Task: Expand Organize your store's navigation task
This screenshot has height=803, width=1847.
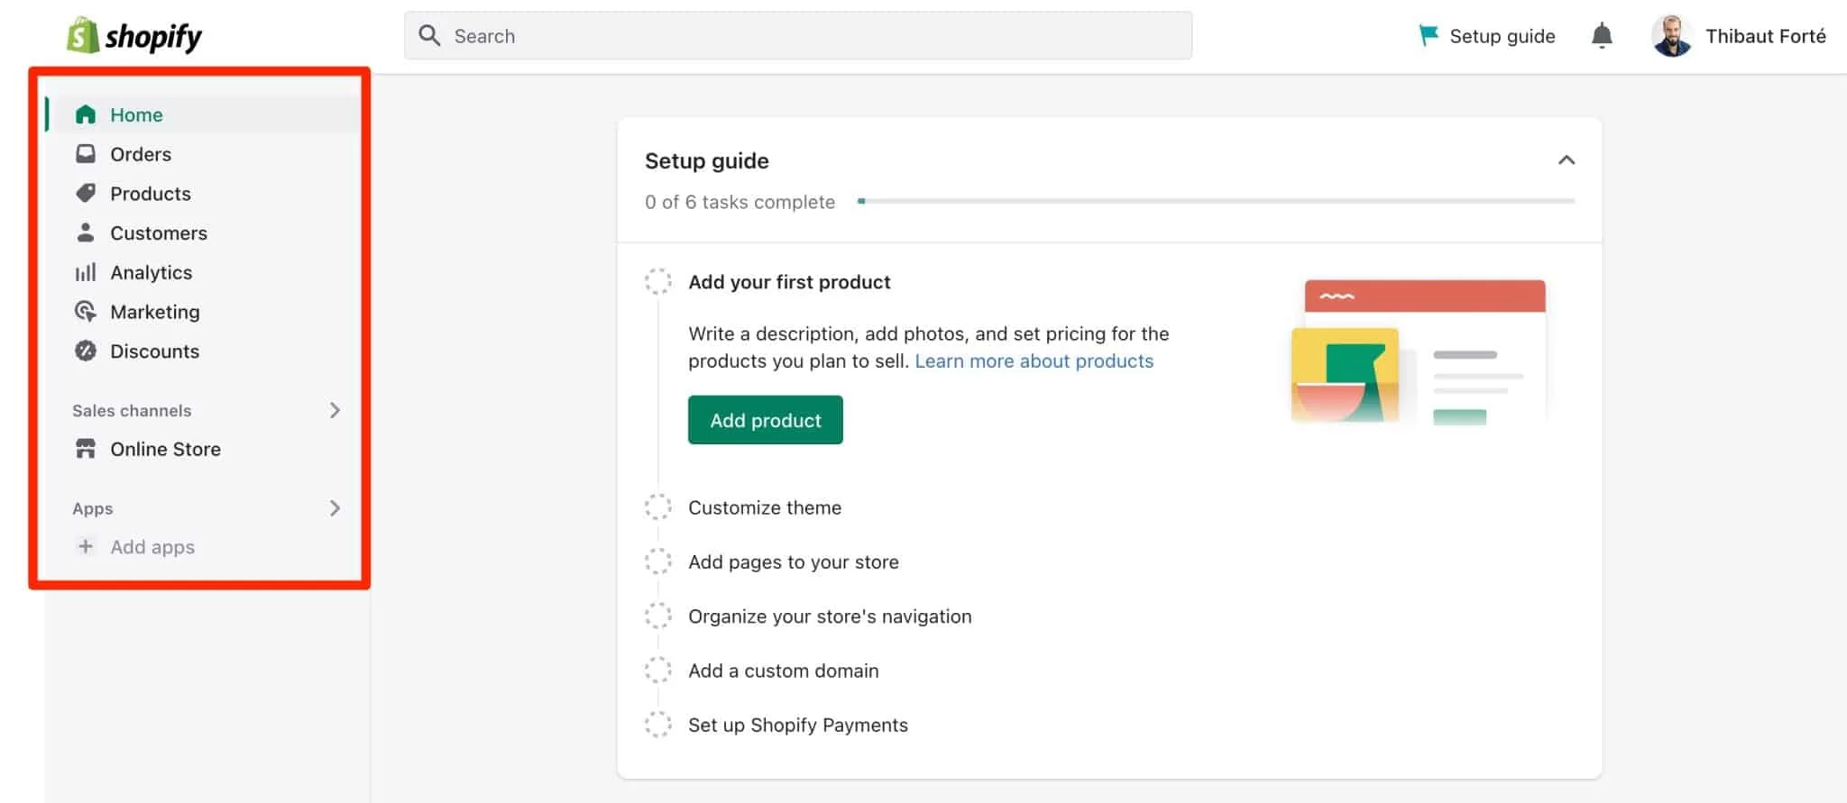Action: (830, 616)
